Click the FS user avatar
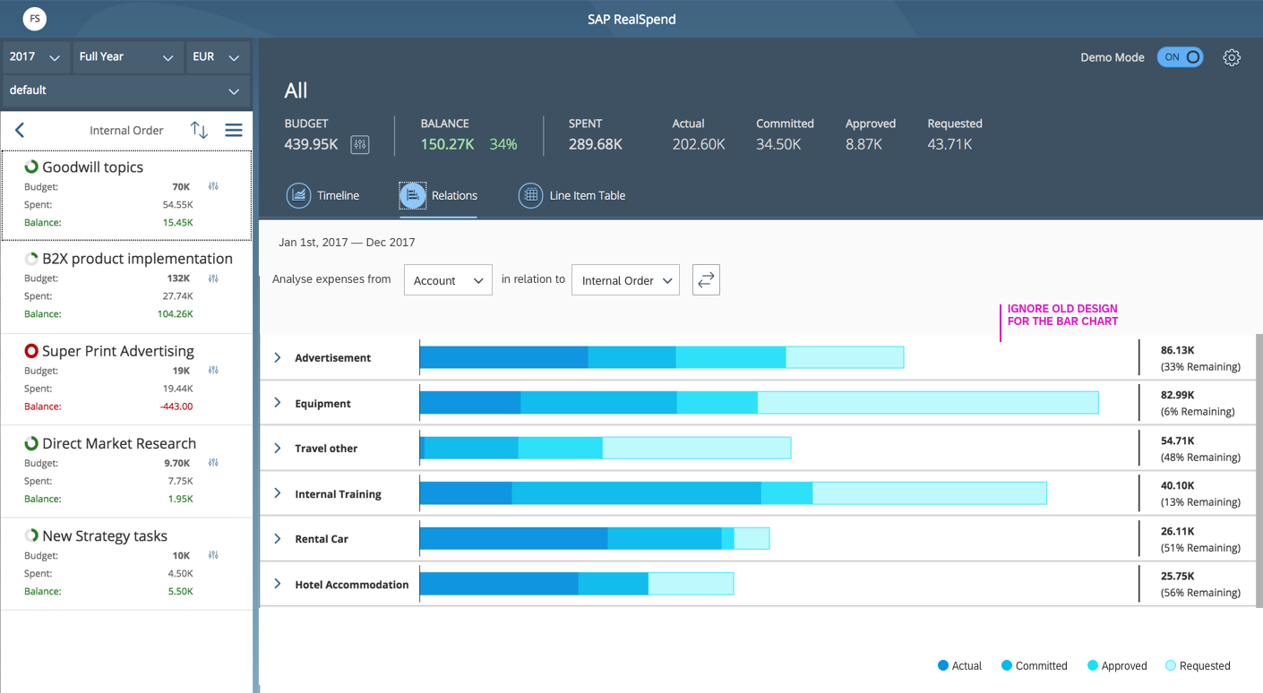The width and height of the screenshot is (1263, 693). [x=35, y=18]
